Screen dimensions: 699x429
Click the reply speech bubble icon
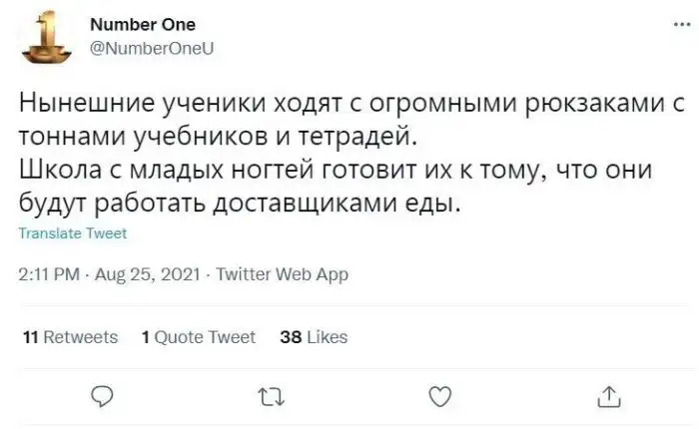[101, 398]
